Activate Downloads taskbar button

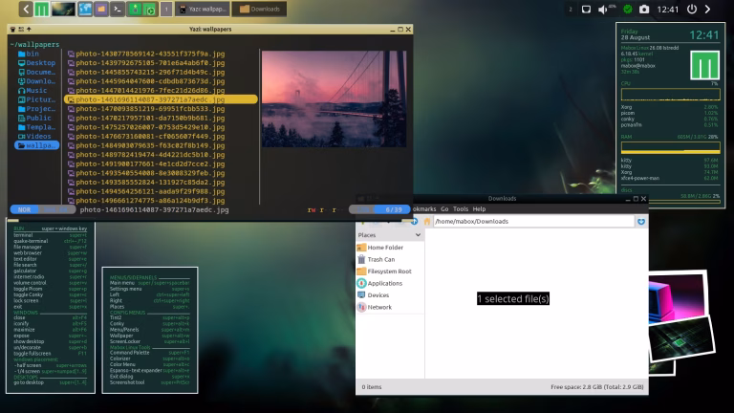(x=259, y=9)
